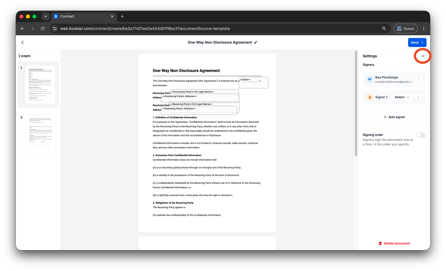Open the Select dropdown for Signer 1

[x=402, y=97]
